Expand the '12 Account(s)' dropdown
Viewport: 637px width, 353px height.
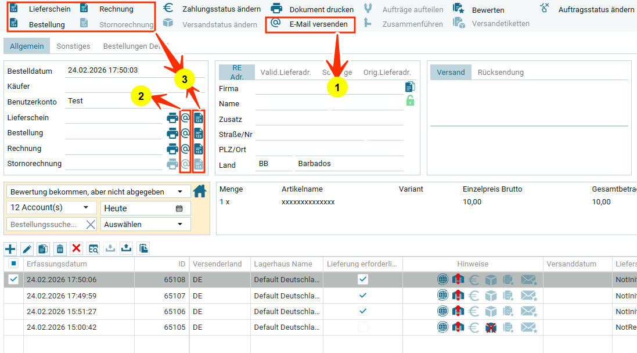click(x=52, y=207)
